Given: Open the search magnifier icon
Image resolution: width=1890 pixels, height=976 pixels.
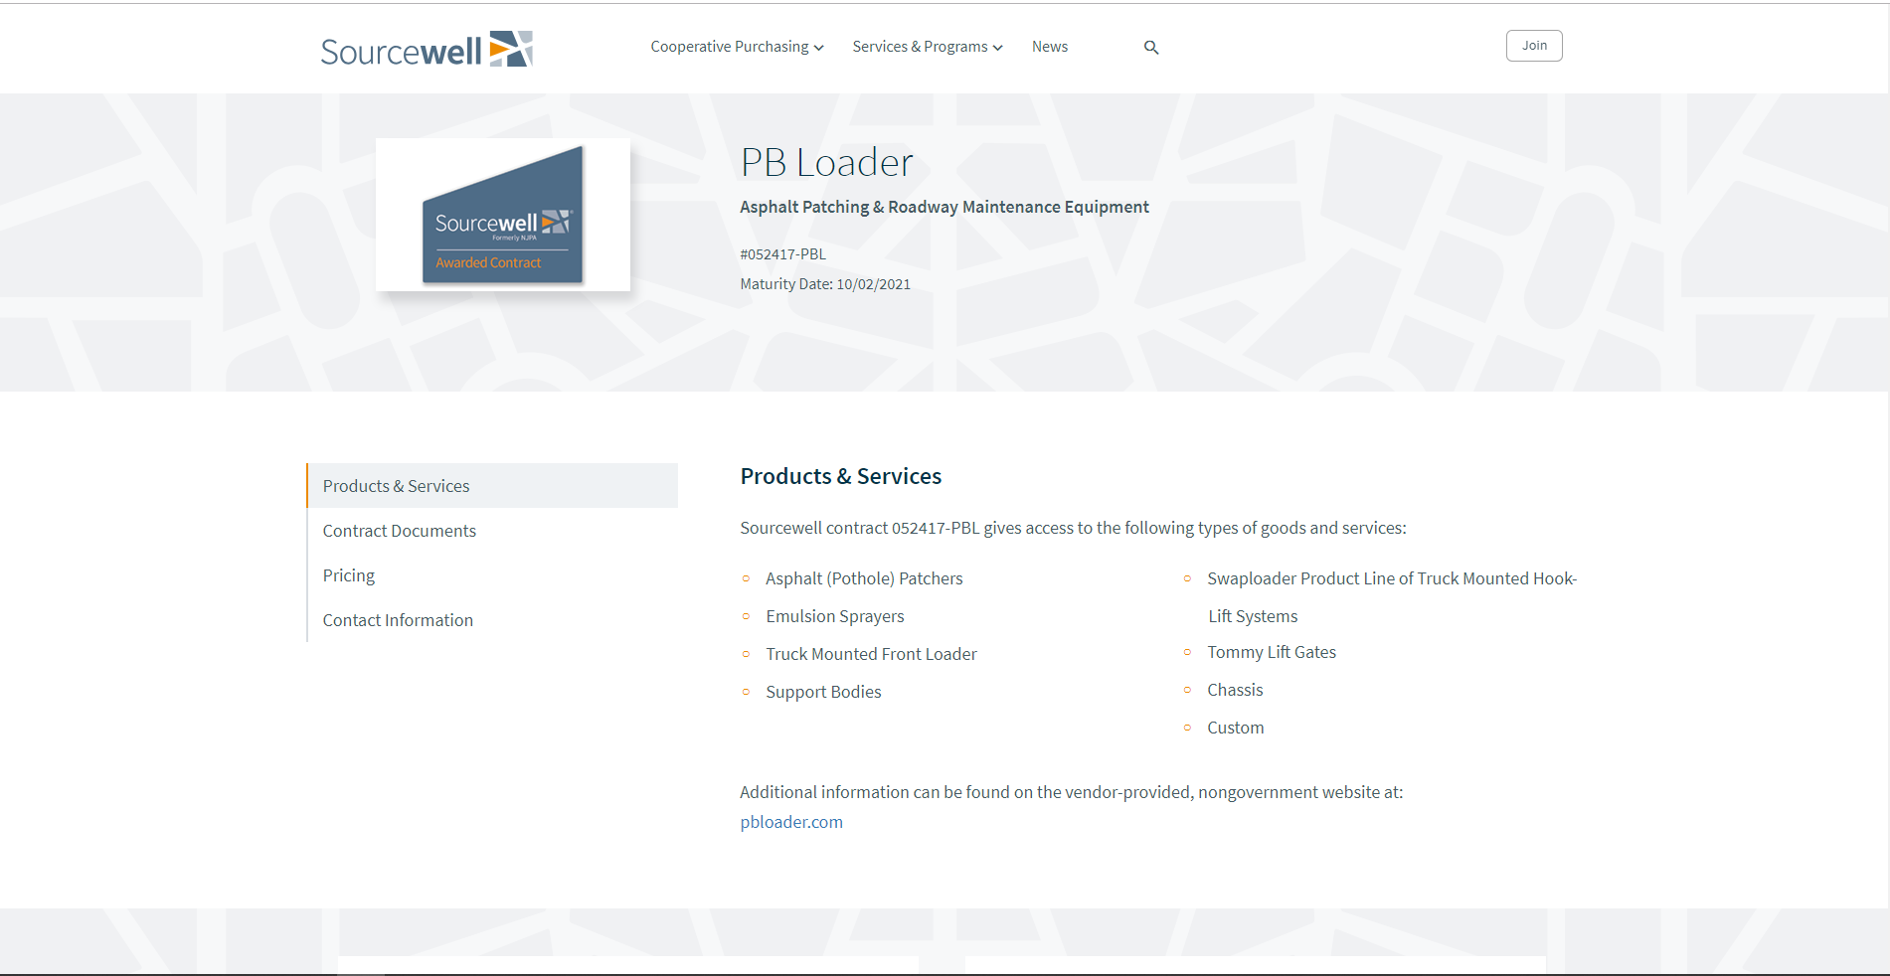Looking at the screenshot, I should pos(1150,48).
